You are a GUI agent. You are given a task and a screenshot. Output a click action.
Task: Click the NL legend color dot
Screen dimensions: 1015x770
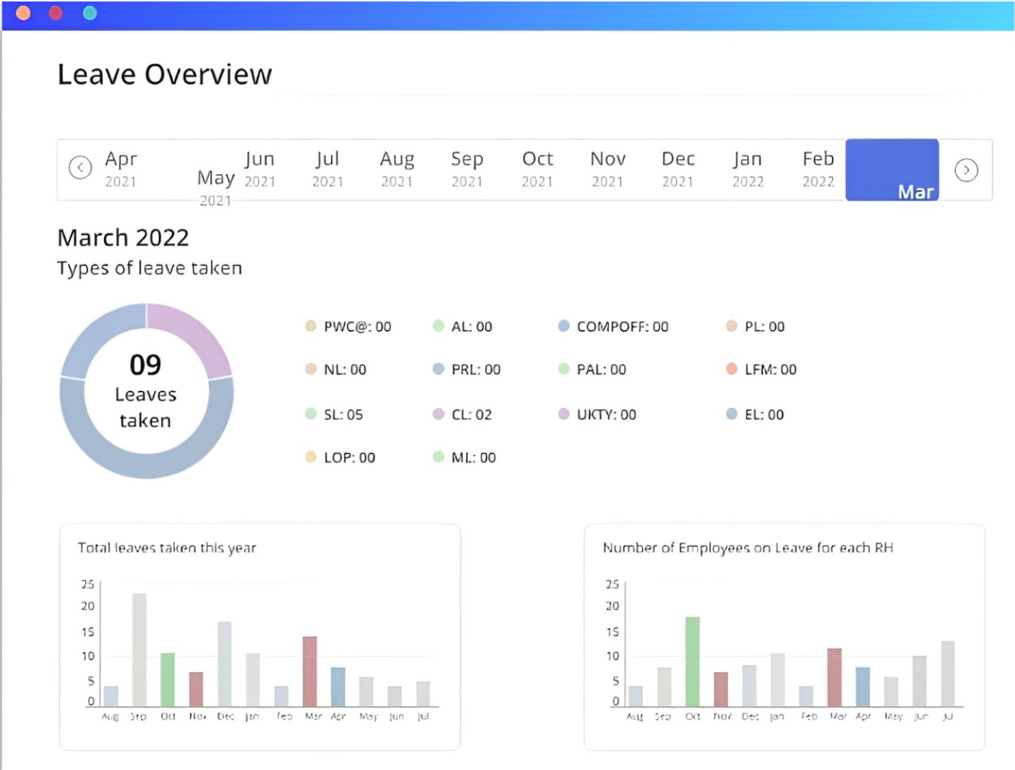click(x=311, y=369)
